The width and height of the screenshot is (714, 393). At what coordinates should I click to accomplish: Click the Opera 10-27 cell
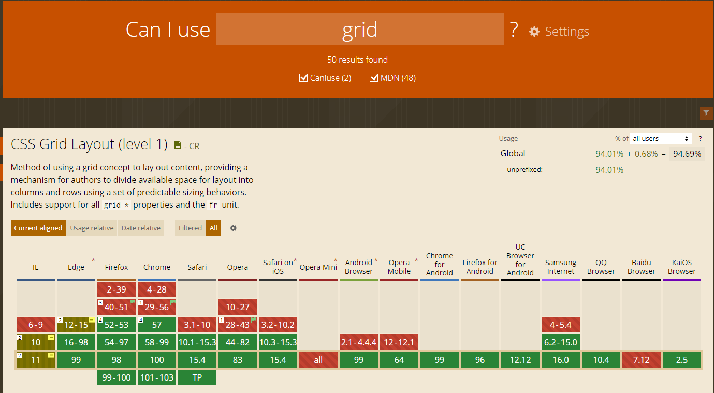click(x=238, y=307)
